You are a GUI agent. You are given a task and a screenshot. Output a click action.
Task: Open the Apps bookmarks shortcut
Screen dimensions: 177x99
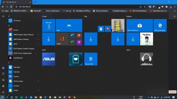pos(5,11)
